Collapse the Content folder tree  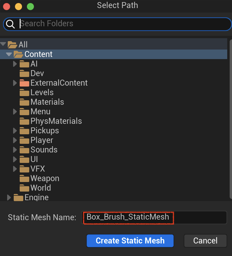click(x=9, y=54)
